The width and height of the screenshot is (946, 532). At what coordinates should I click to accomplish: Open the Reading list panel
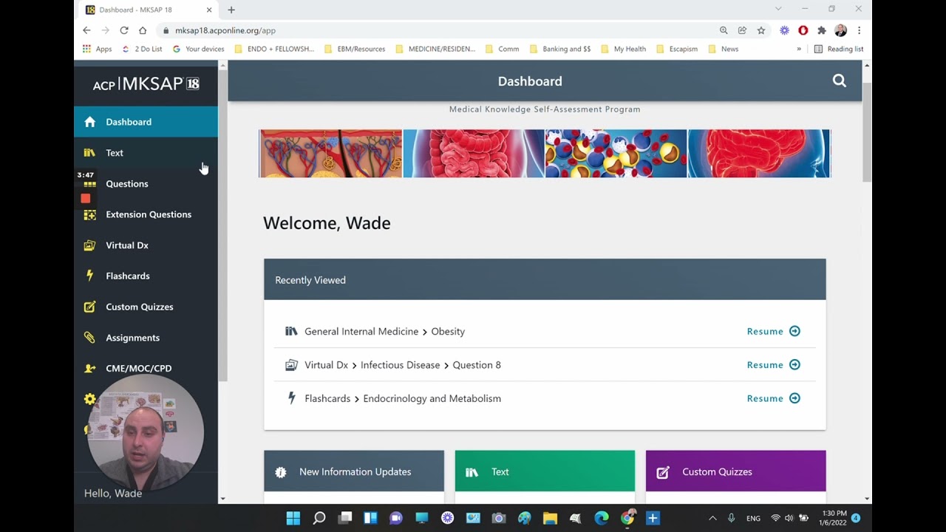click(839, 49)
